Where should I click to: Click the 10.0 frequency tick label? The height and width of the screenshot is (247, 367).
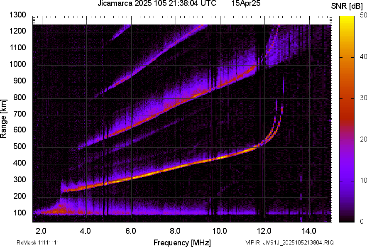[x=220, y=231]
